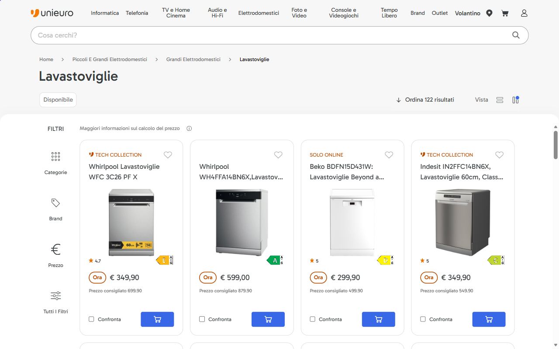This screenshot has height=349, width=559.
Task: Open the Volantino flyer link
Action: tap(468, 13)
